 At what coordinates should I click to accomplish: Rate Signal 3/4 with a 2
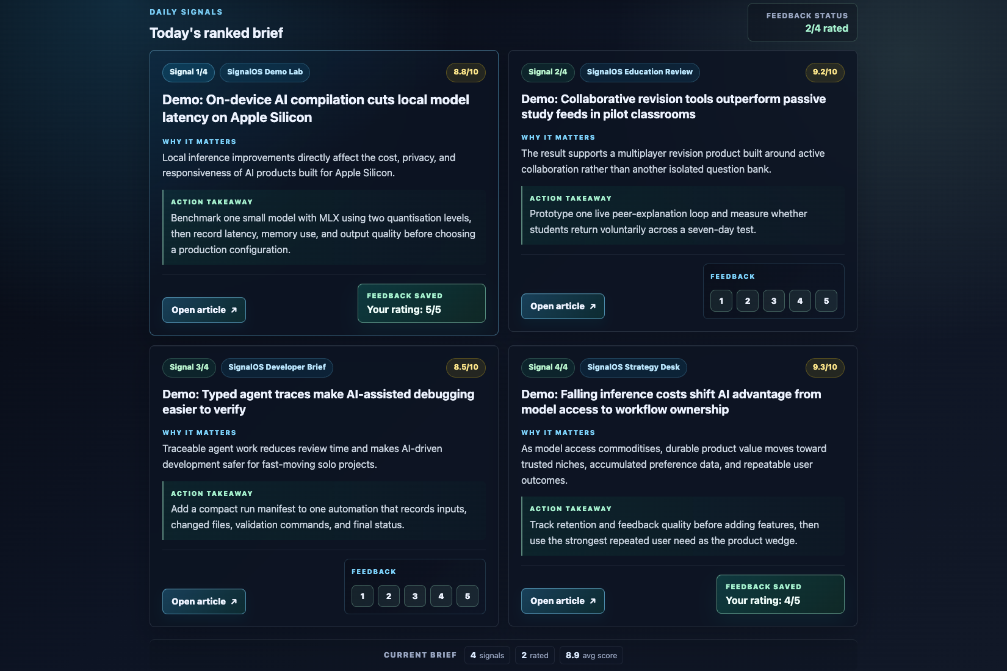click(389, 596)
